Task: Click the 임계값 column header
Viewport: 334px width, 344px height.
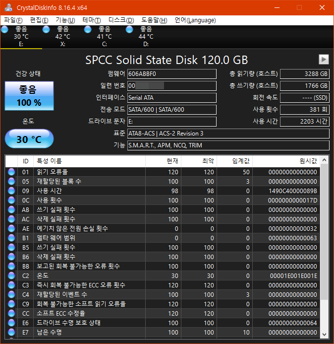Action: click(234, 161)
